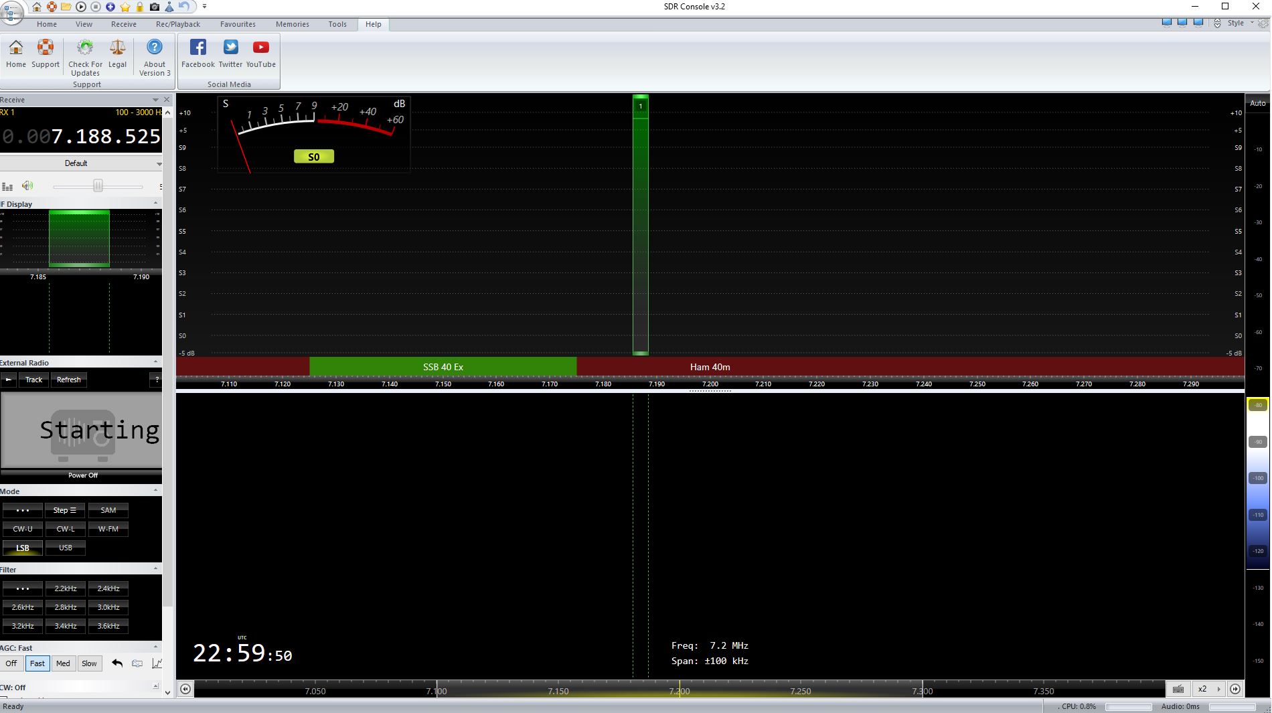This screenshot has width=1272, height=713.
Task: Open the Twitter social media link
Action: [230, 48]
